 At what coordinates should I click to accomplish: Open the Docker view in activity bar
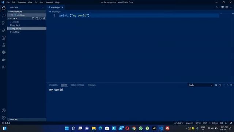(4, 59)
